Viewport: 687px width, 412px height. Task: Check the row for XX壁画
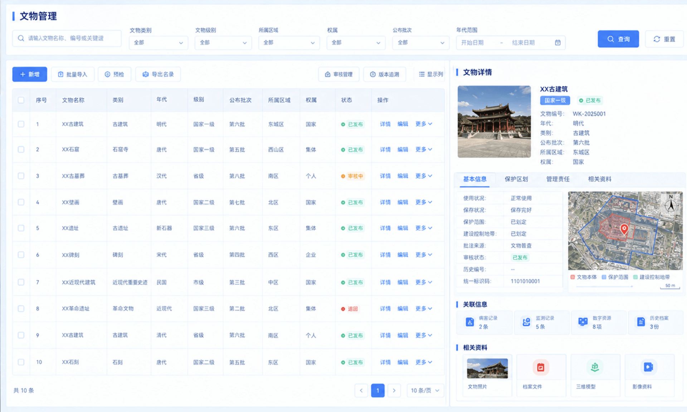(x=21, y=202)
